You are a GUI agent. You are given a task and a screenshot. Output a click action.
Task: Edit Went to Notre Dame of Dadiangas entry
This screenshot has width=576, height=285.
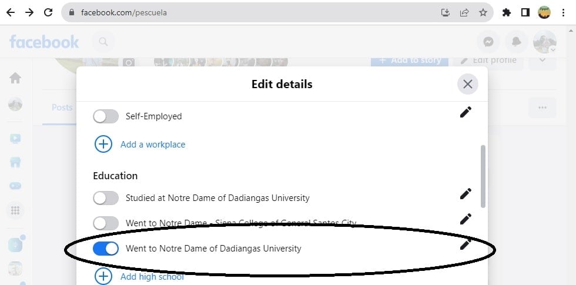(466, 244)
